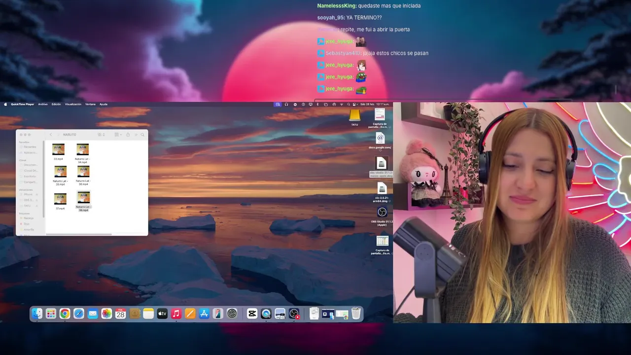Open Control Center in menu bar
This screenshot has width=631, height=355.
click(354, 105)
